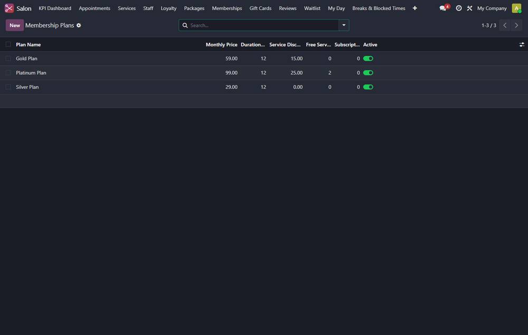Click the Membership Plans gear icon
This screenshot has width=528, height=335.
(x=79, y=25)
